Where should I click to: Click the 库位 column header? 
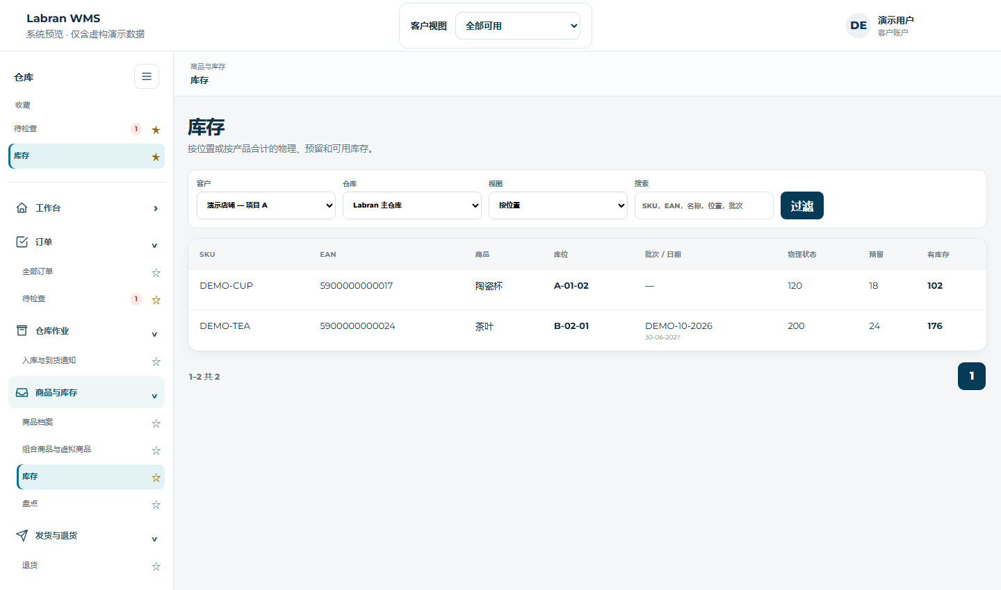point(561,255)
